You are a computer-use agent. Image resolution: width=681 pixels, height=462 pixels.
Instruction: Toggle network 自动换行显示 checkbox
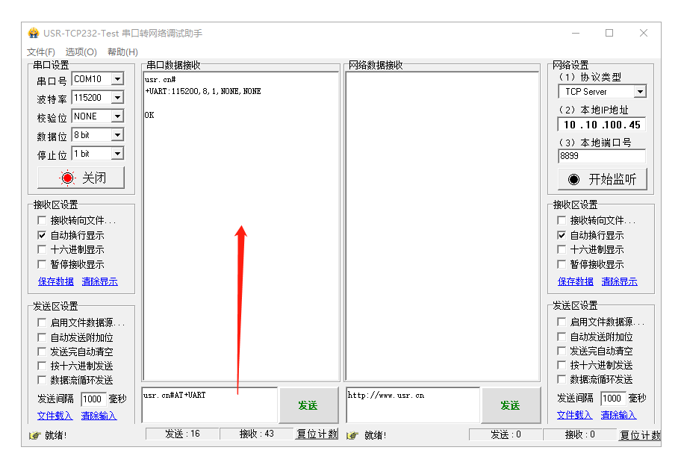(562, 235)
